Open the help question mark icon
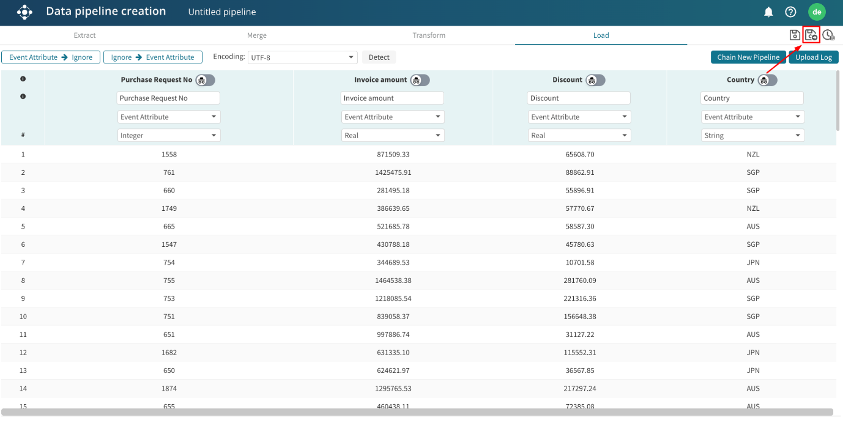The width and height of the screenshot is (843, 423). tap(790, 12)
